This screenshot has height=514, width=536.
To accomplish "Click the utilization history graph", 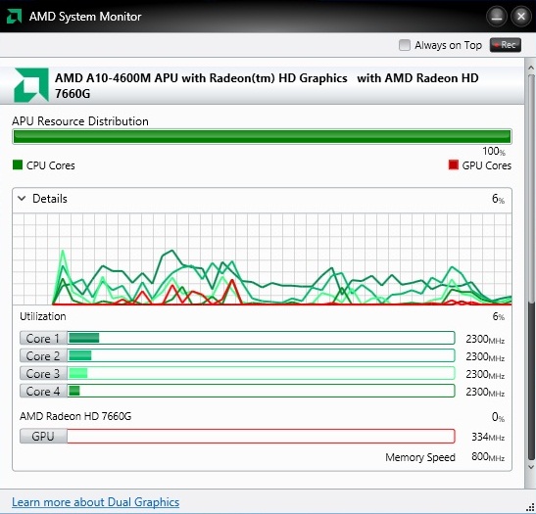I will [x=262, y=259].
